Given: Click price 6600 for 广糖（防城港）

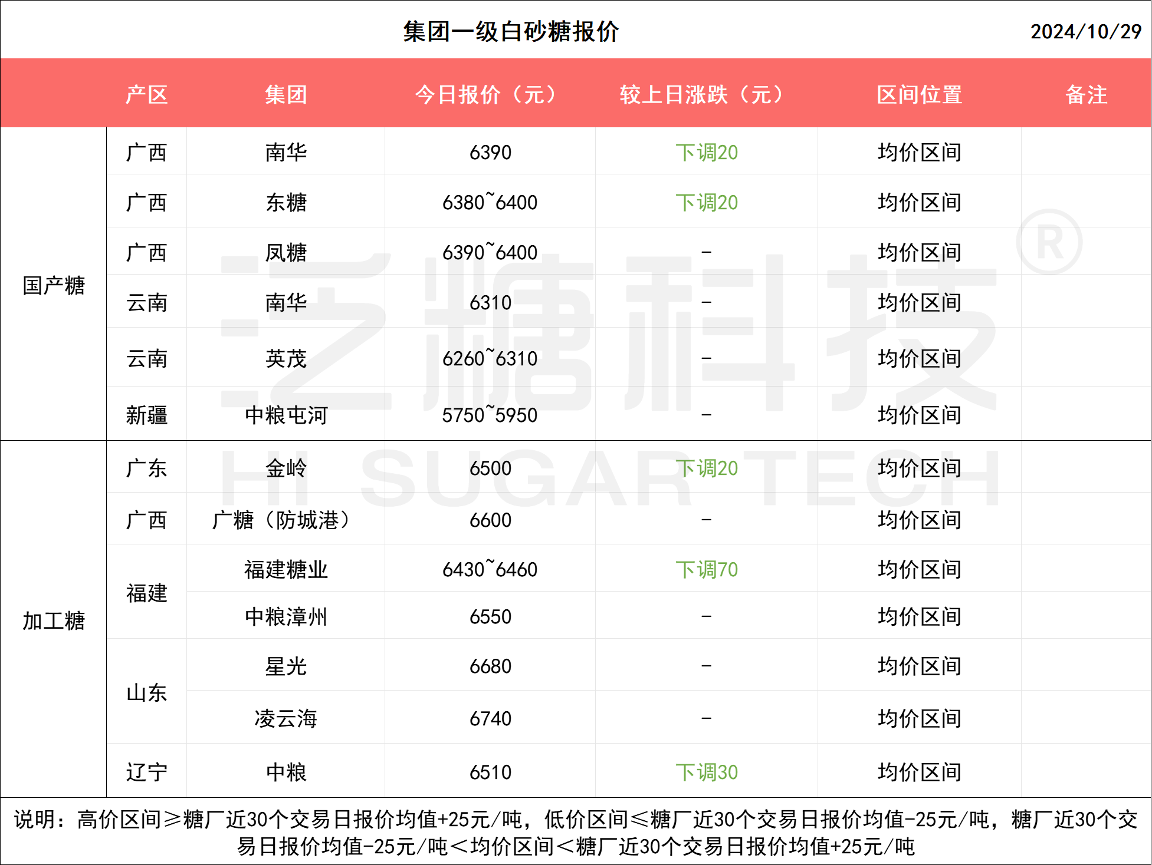Looking at the screenshot, I should click(x=490, y=520).
